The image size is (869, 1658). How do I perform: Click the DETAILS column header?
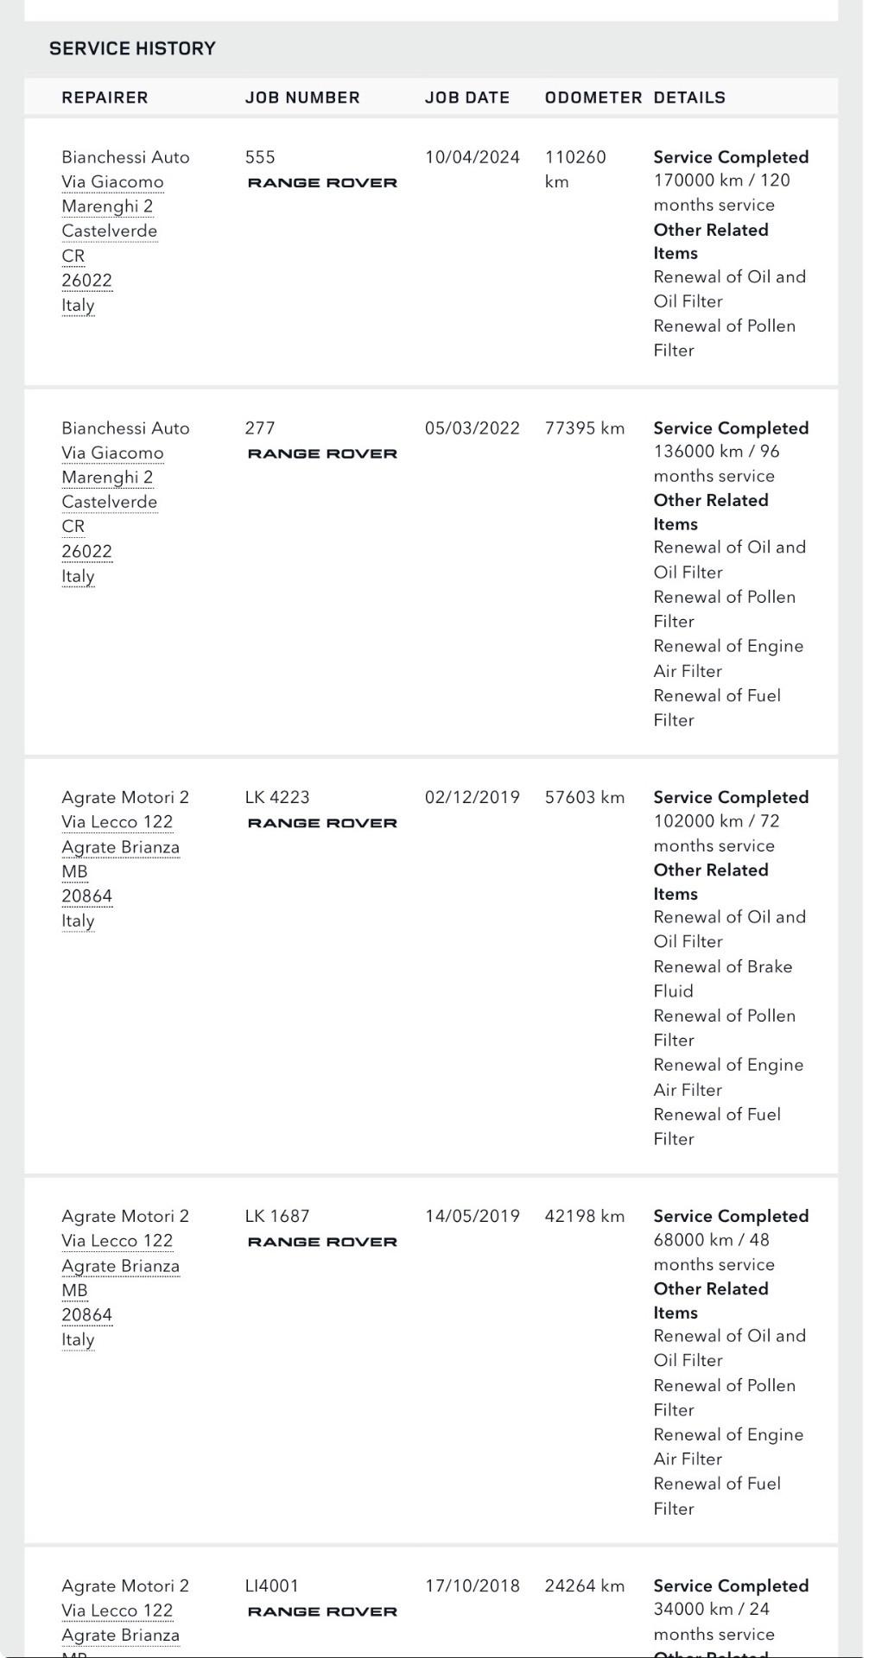tap(689, 98)
